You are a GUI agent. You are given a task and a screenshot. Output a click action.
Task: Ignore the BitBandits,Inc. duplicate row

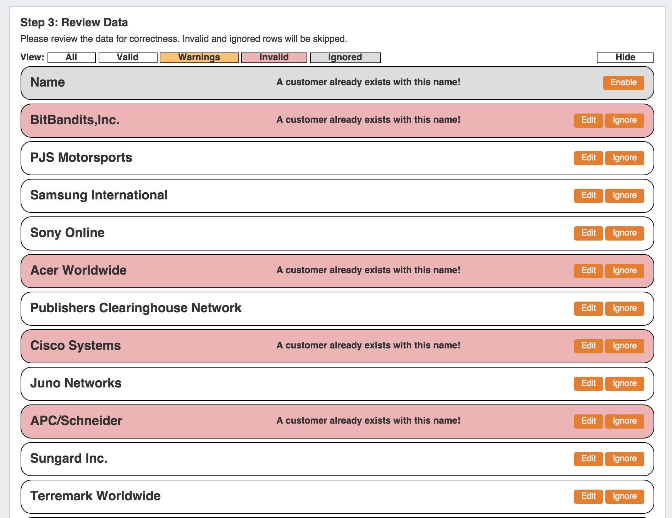pyautogui.click(x=624, y=120)
